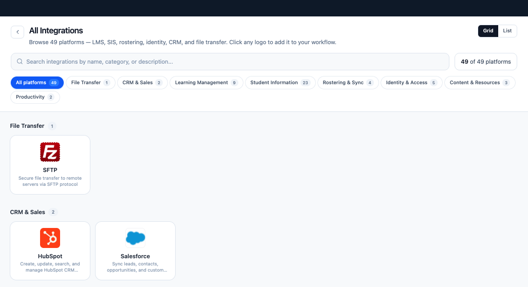Go back using the chevron arrow button
The height and width of the screenshot is (287, 528).
tap(17, 32)
